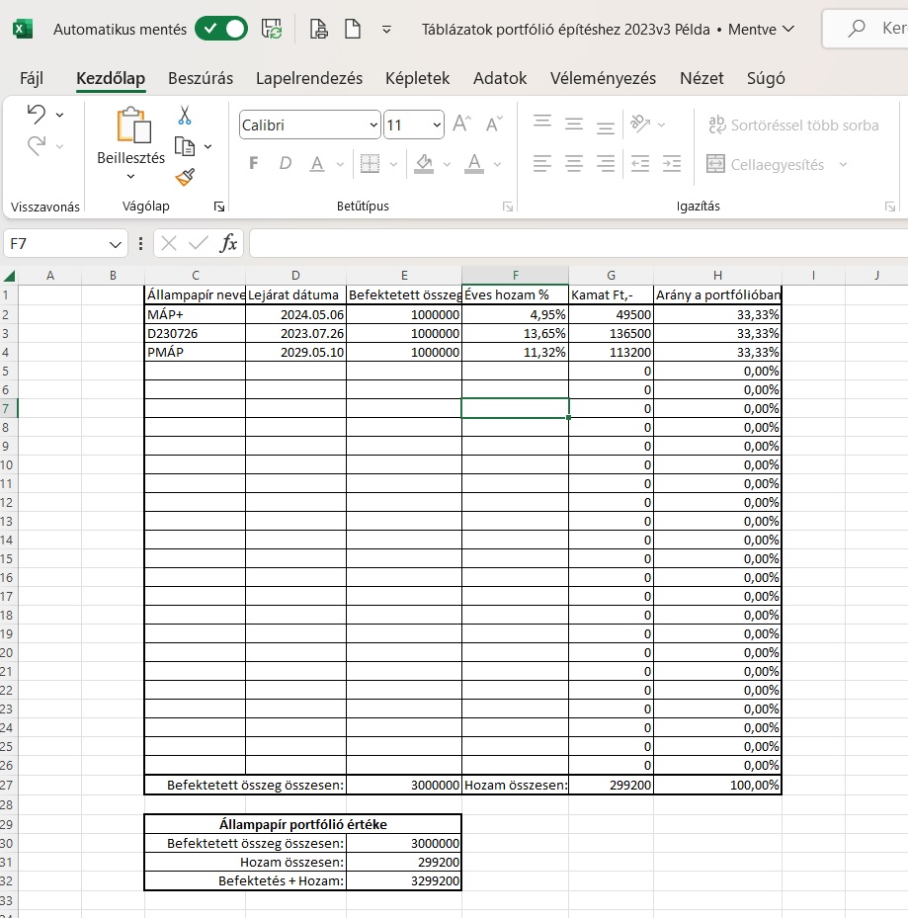Switch to the Képletek ribbon tab
Viewport: 908px width, 918px height.
(x=417, y=78)
